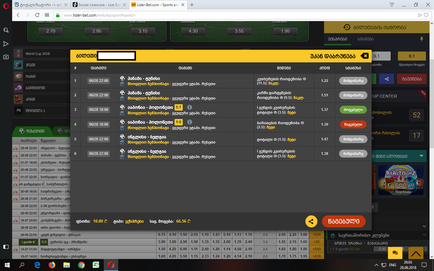Launch Excel from the taskbar
434x271 pixels.
[x=96, y=265]
